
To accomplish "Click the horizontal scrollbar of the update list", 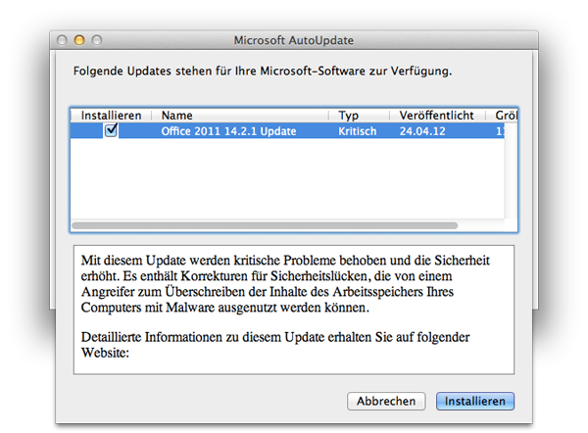I will click(265, 225).
